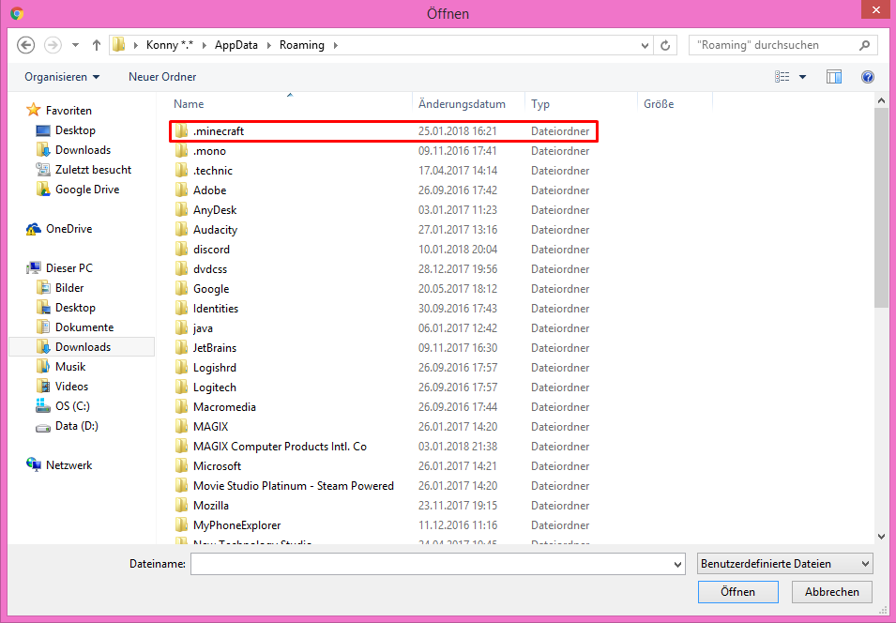
Task: Open the recent locations dropdown arrow
Action: point(75,45)
